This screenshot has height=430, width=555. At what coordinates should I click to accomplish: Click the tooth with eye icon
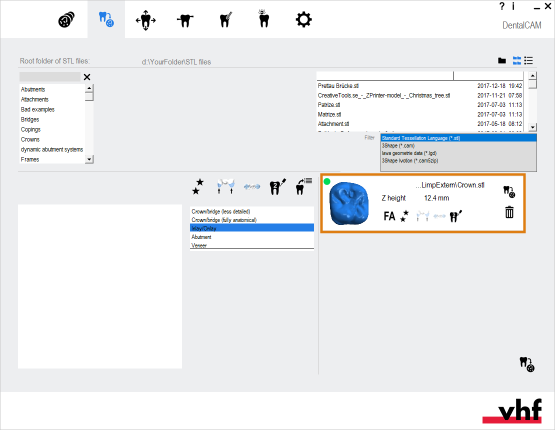[x=263, y=19]
